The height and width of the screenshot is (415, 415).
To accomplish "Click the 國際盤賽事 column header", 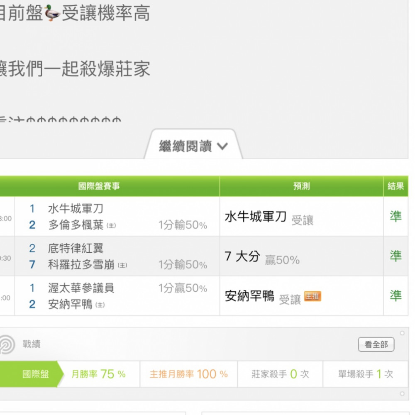I will pos(99,186).
